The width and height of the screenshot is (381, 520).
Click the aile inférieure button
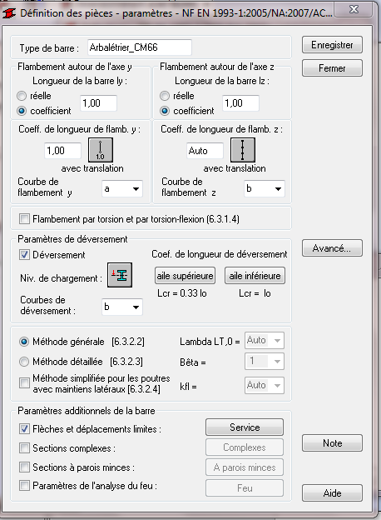coord(255,276)
